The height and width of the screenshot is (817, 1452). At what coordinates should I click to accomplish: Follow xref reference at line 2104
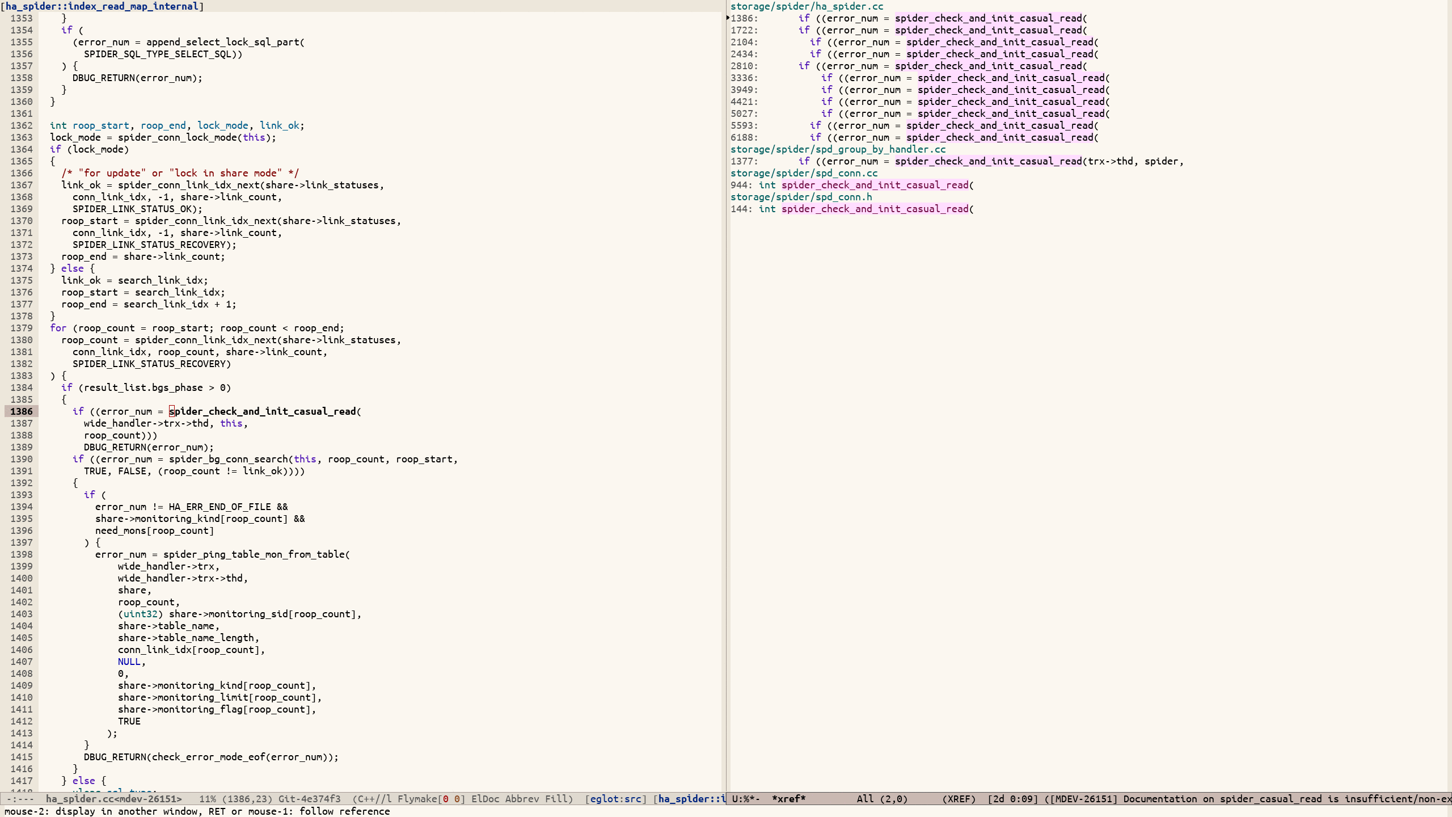pos(999,42)
